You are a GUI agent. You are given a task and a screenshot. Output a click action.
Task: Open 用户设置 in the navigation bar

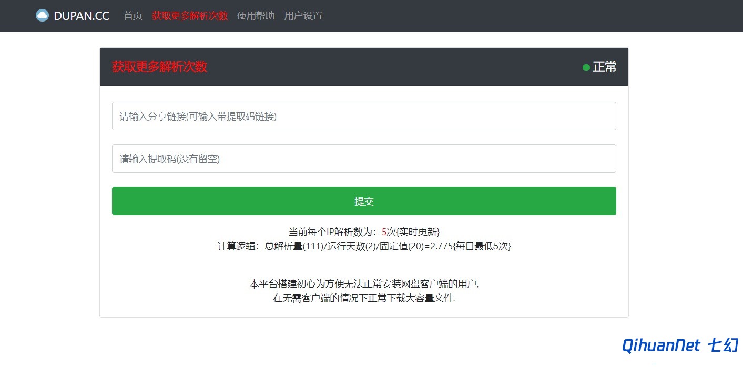303,16
